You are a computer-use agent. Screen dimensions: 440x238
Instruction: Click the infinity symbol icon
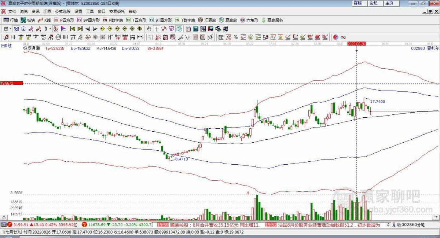(x=343, y=37)
